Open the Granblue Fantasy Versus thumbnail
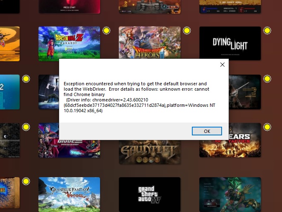The height and width of the screenshot is (212, 282). tap(69, 195)
